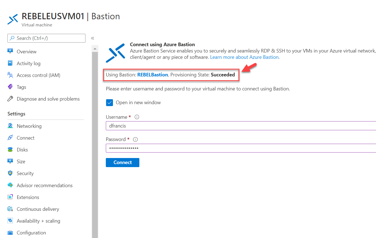This screenshot has width=376, height=238.
Task: Click the Configuration toolbox icon
Action: click(10, 233)
